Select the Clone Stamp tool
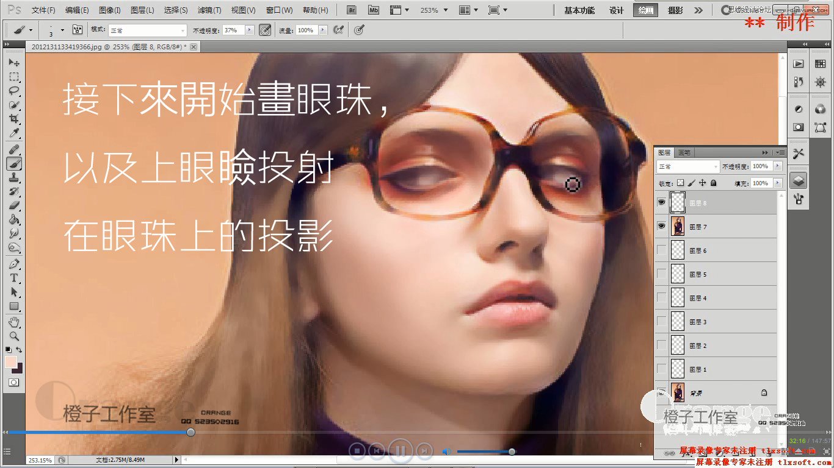Viewport: 834px width, 468px height. coord(14,177)
